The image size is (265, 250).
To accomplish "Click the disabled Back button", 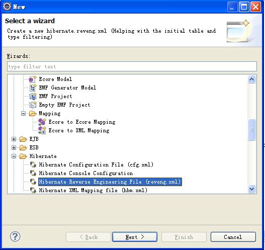I will point(89,237).
